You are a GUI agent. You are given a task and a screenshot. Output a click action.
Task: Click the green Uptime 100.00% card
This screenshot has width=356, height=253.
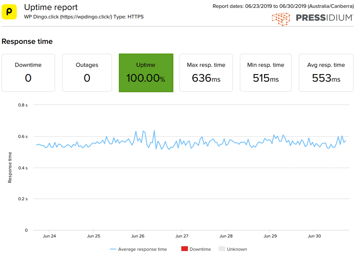coord(146,72)
